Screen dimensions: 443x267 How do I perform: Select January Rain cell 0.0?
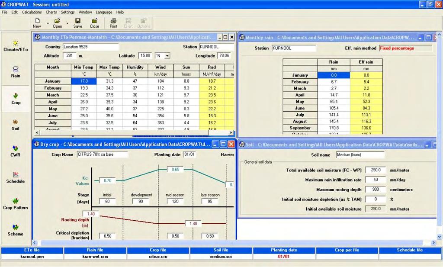[334, 75]
